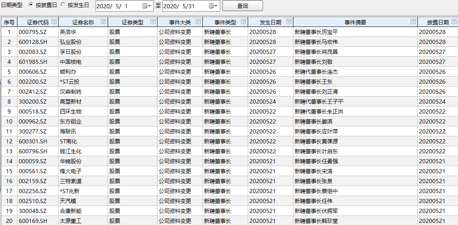Select the cell 孚日股份
The width and height of the screenshot is (458, 225).
[x=83, y=52]
